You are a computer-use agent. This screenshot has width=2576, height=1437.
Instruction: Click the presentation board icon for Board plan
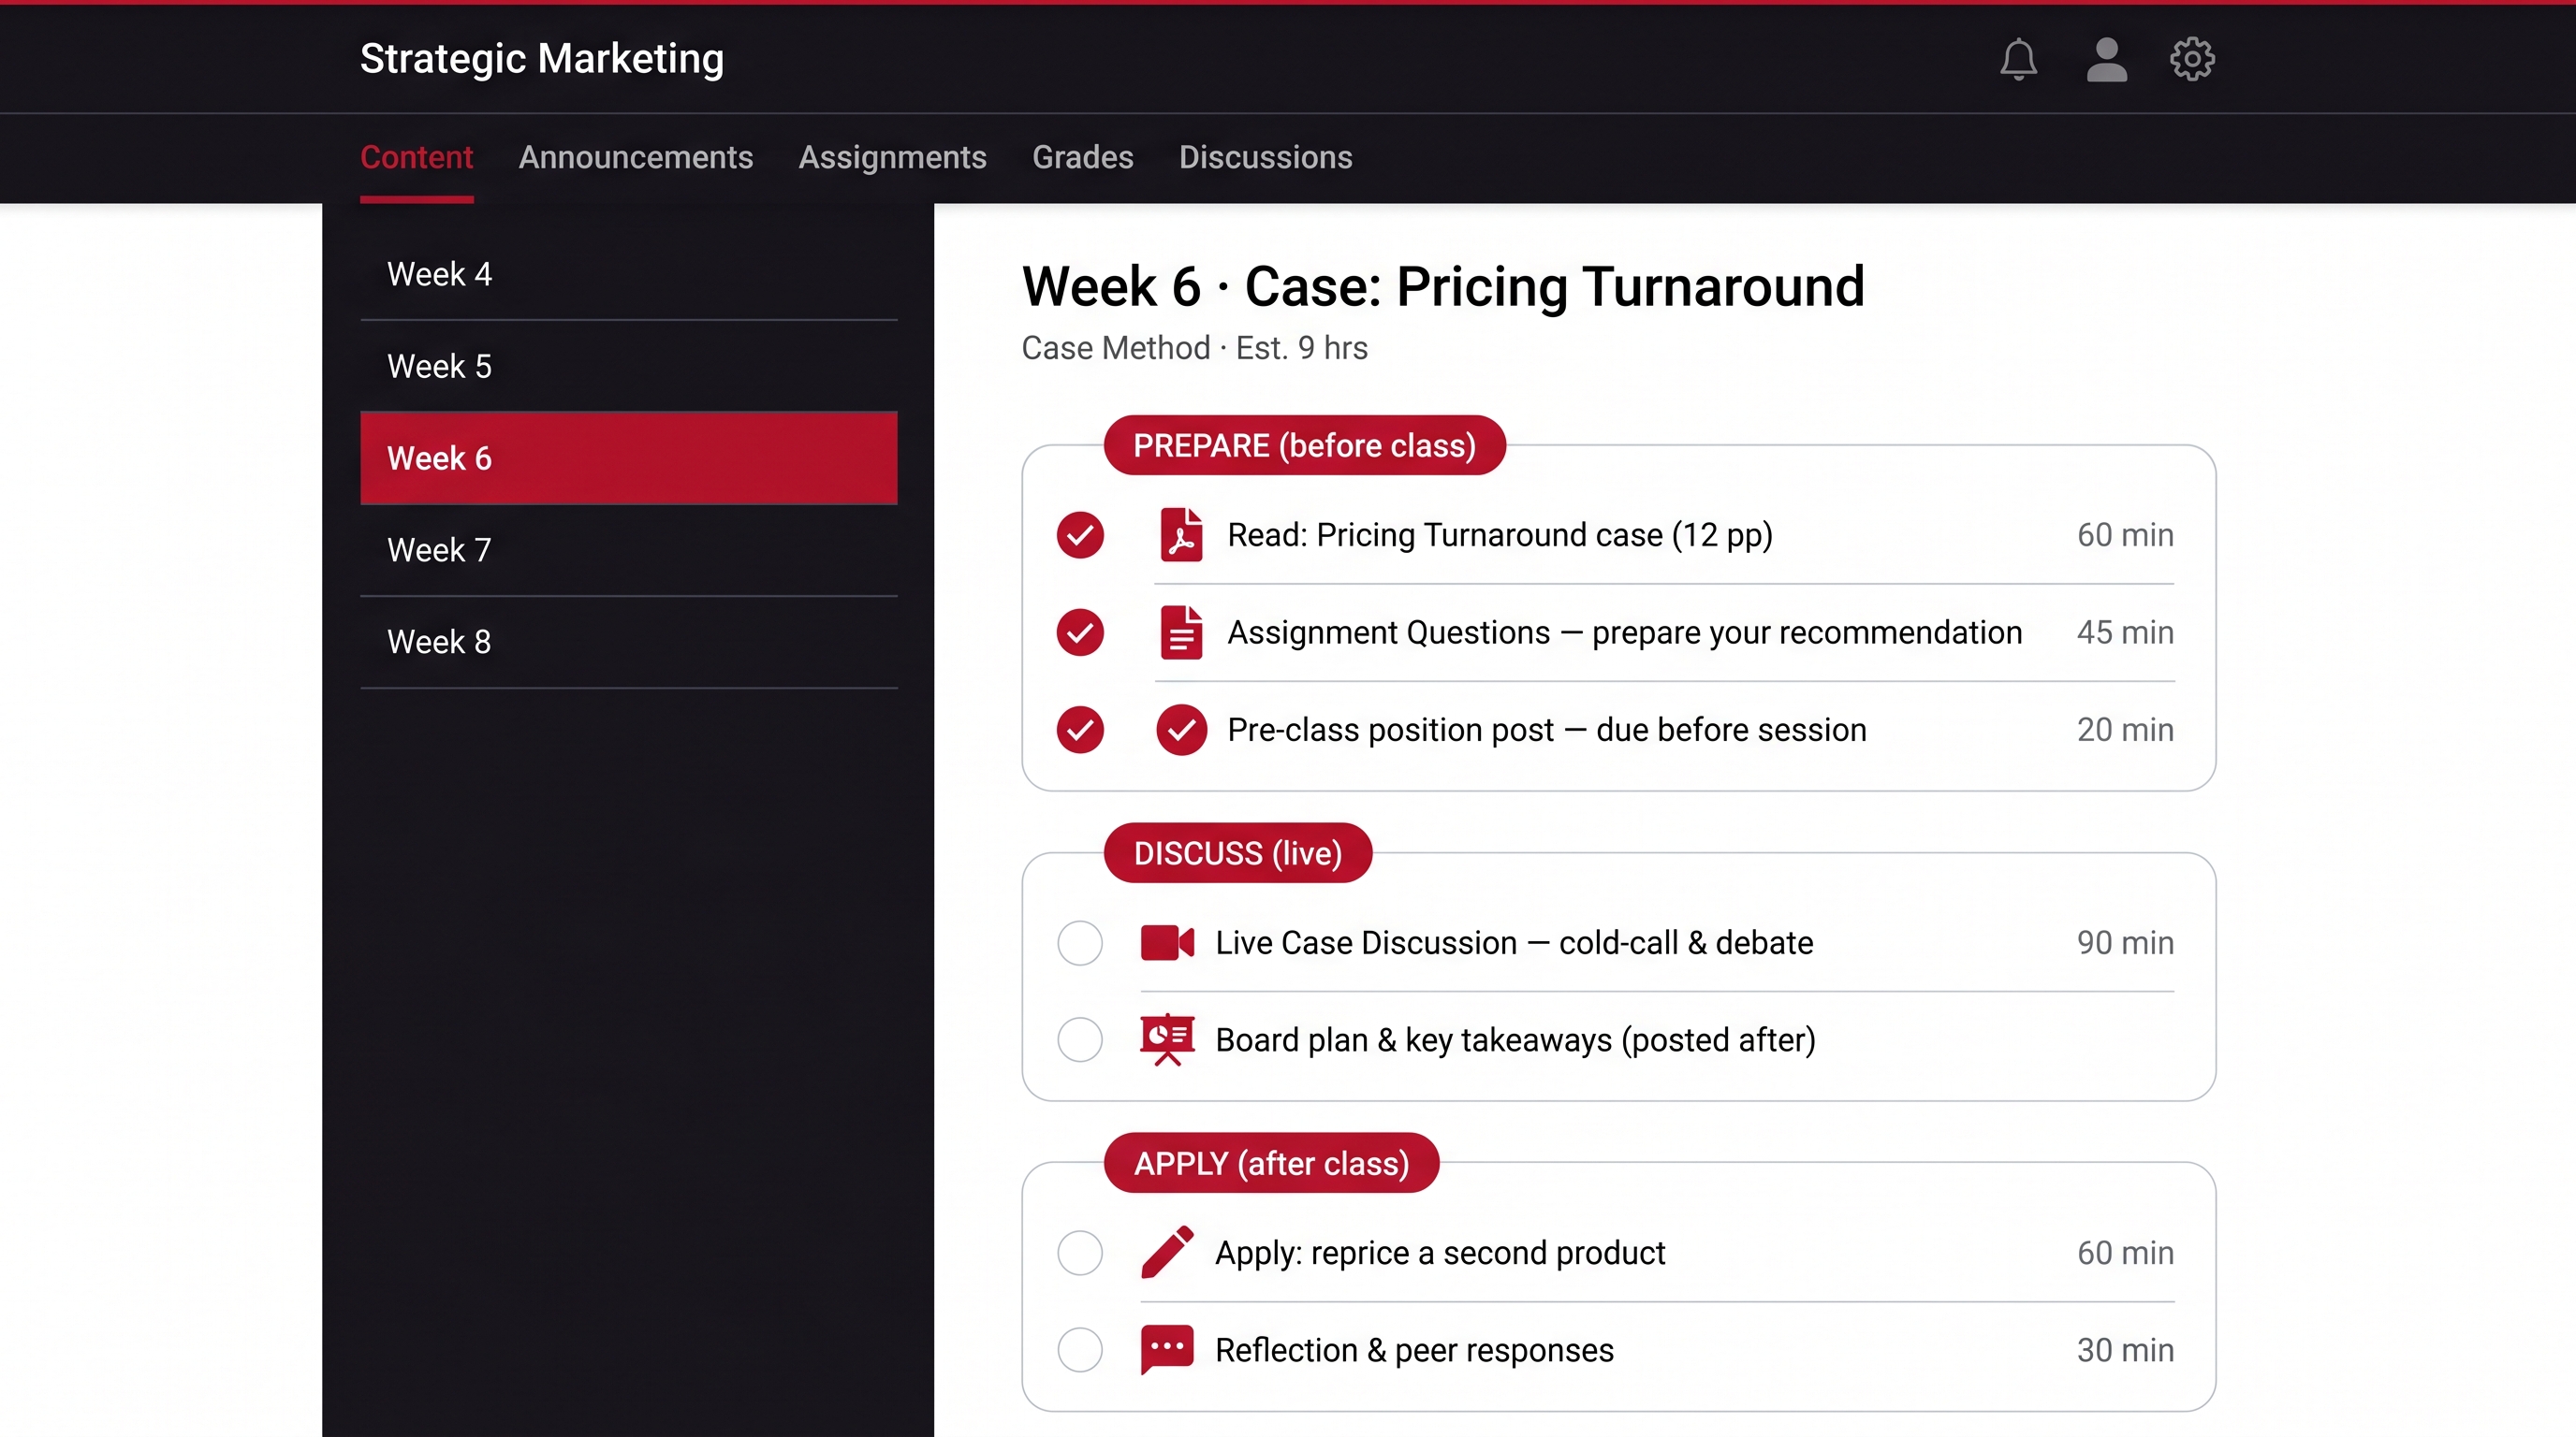click(1167, 1039)
